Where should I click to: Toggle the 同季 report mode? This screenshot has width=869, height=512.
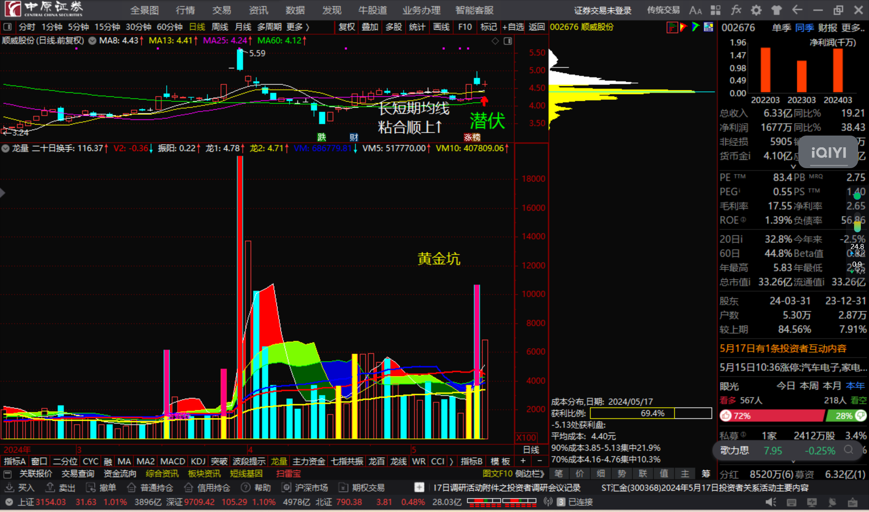pos(804,28)
